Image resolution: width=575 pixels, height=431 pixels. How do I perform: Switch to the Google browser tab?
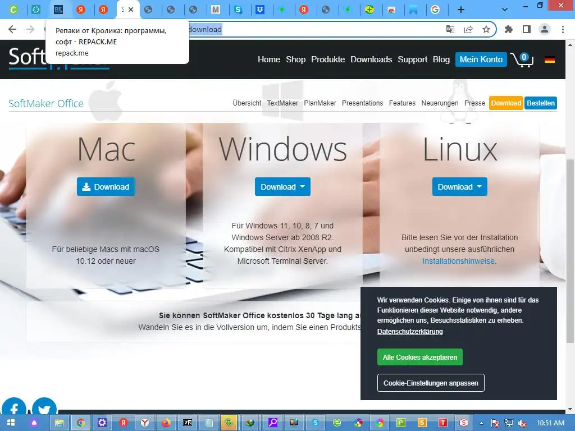pyautogui.click(x=435, y=10)
